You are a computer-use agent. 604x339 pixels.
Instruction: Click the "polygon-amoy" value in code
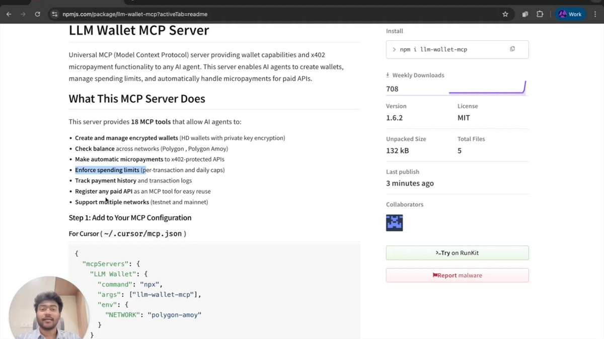(x=174, y=315)
